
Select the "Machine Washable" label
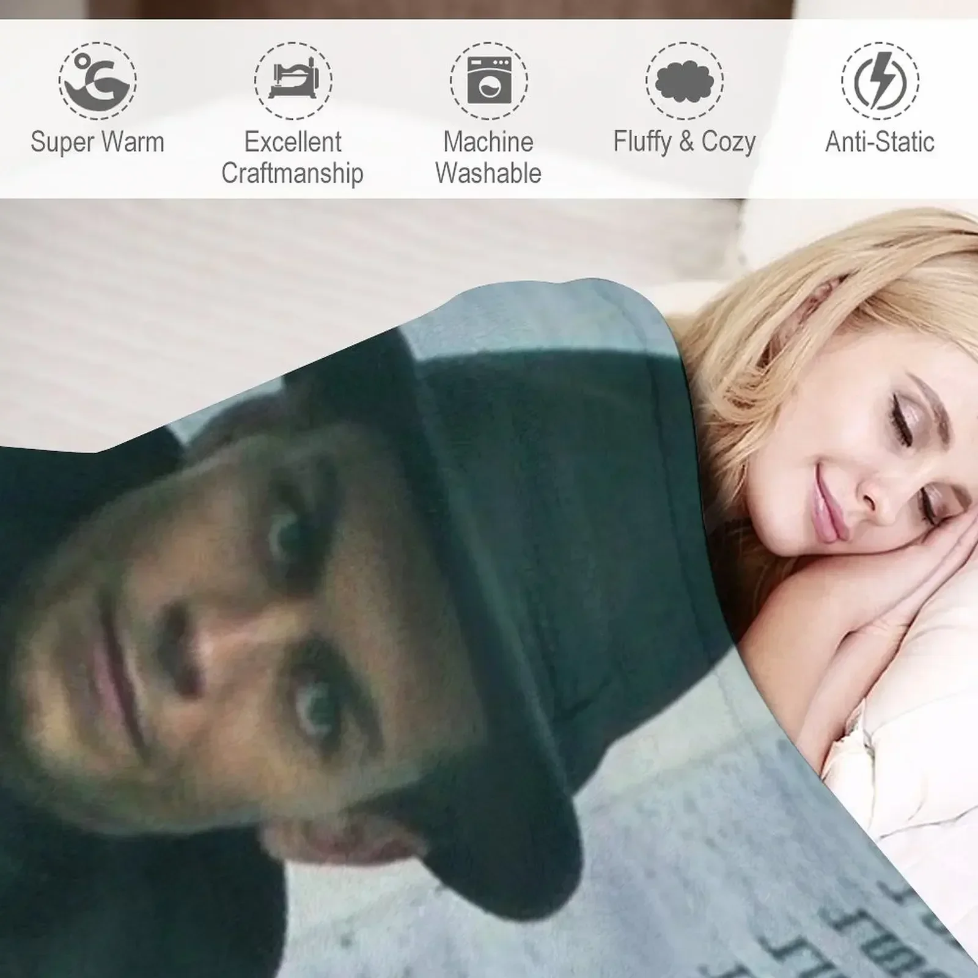(x=488, y=158)
